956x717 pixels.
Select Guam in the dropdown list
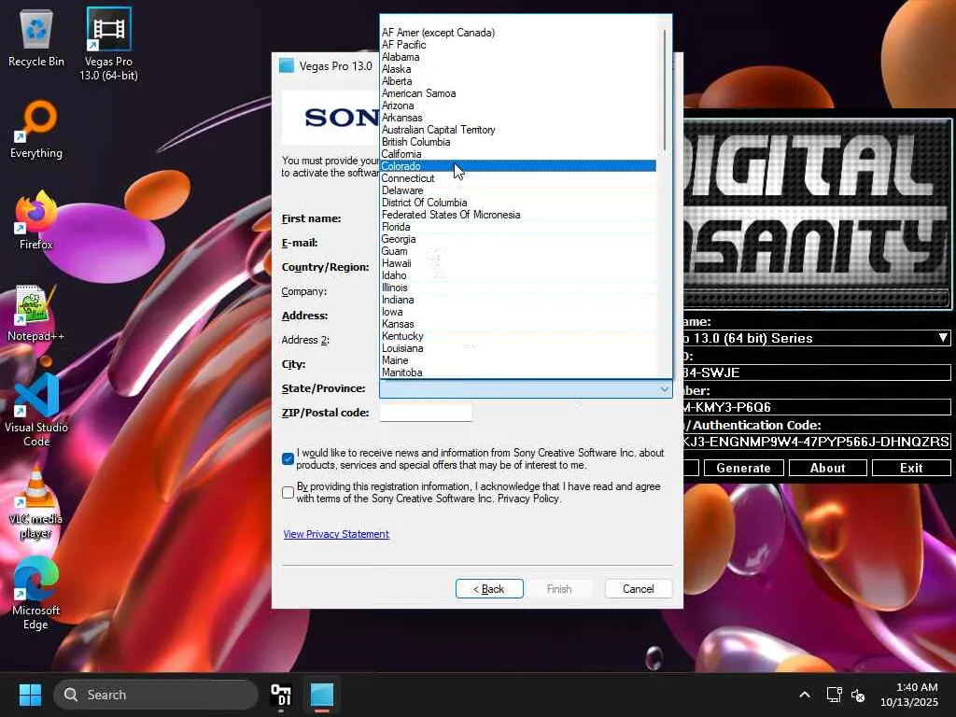click(517, 251)
